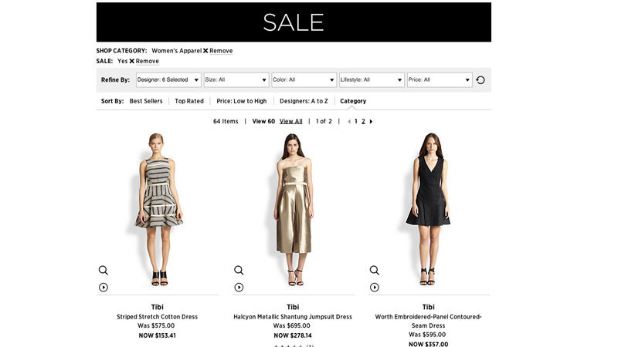
Task: Click the zoom magnifier for Worth Embroidered-Panel Dress
Action: [x=374, y=271]
